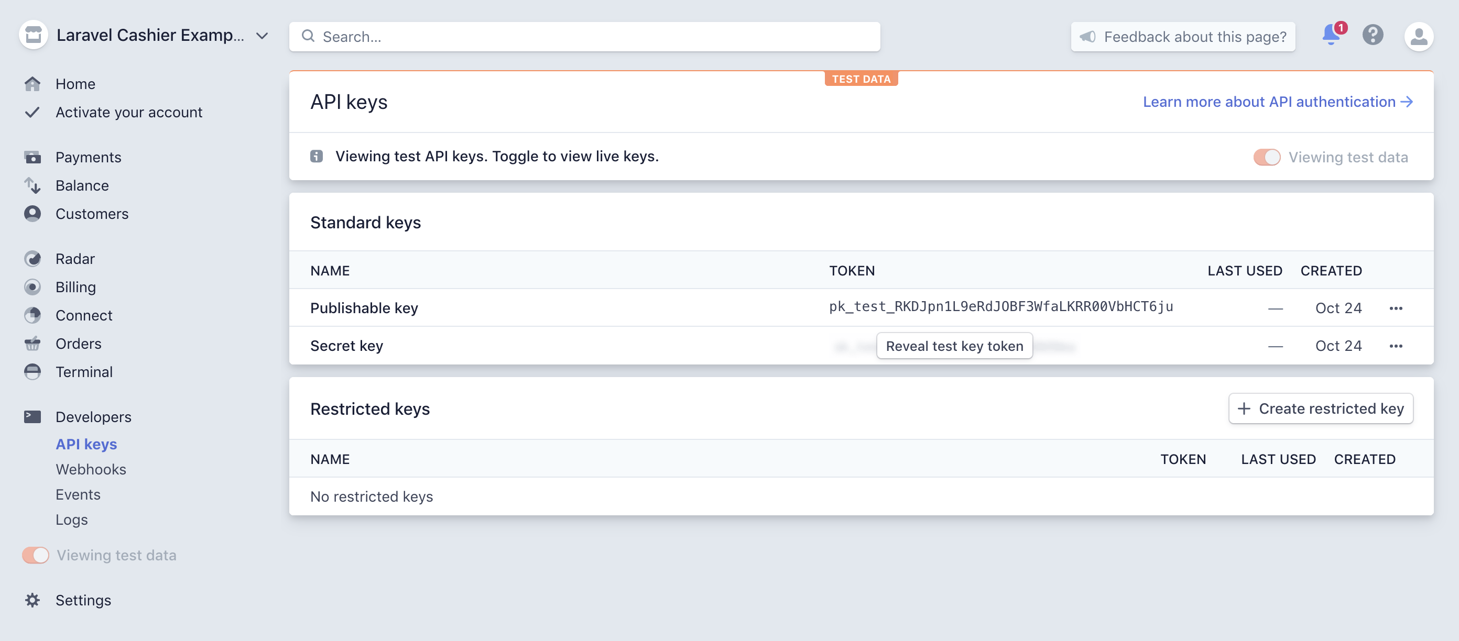Click the Standard keys heading

(x=365, y=223)
